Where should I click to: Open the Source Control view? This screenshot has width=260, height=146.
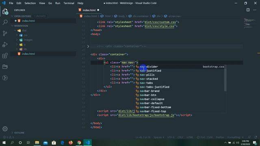click(x=5, y=33)
